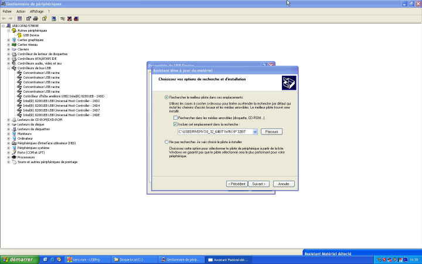This screenshot has width=422, height=264.
Task: Click the Properties toolbar icon
Action: point(28,18)
